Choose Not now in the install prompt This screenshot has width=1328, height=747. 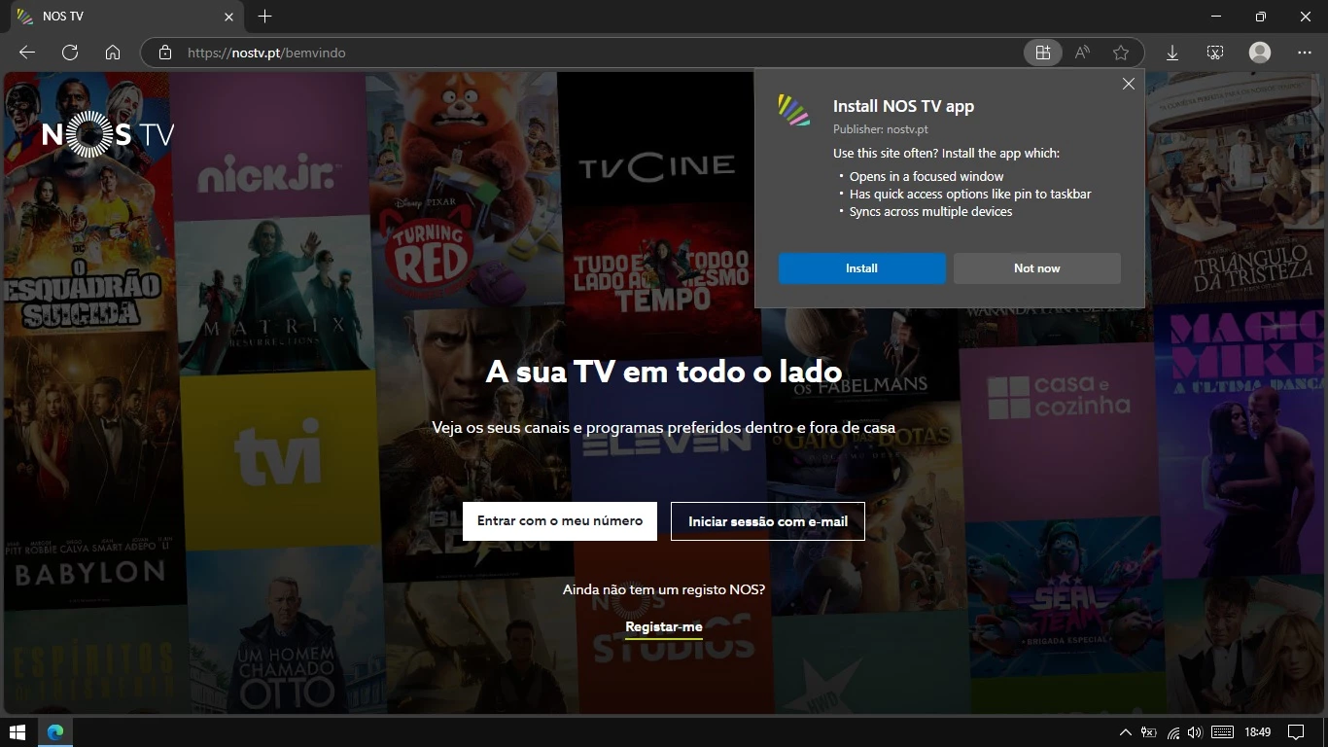(1036, 268)
